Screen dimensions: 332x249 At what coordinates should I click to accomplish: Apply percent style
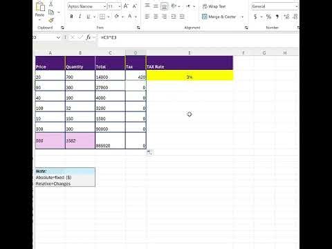tap(268, 17)
